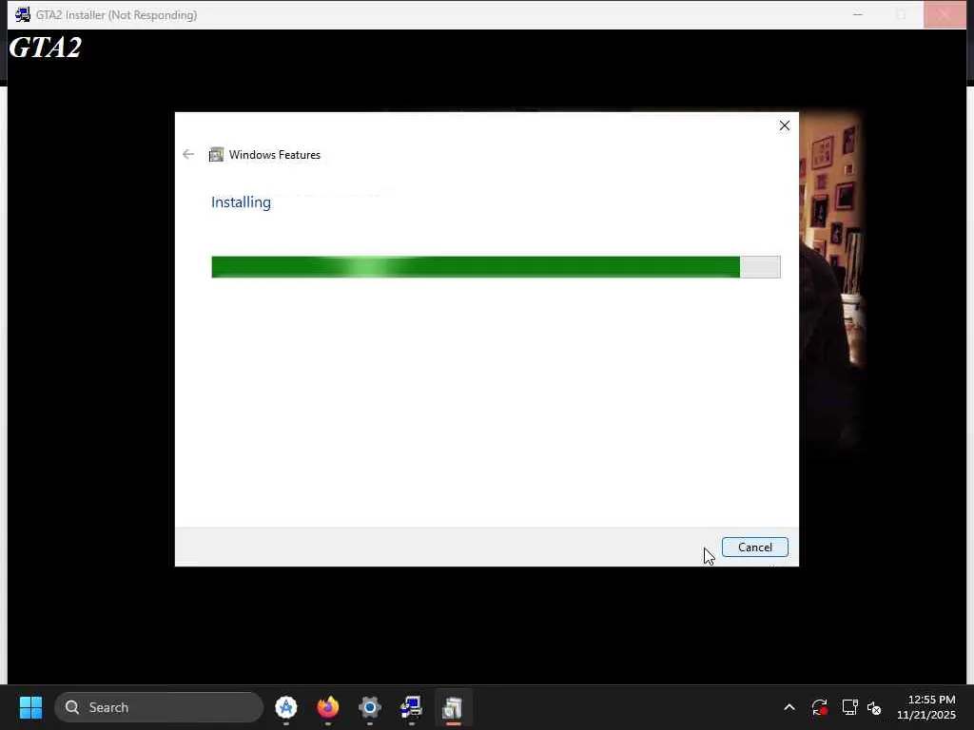The width and height of the screenshot is (974, 730).
Task: Switch to Windows Features taskbar icon
Action: (453, 707)
